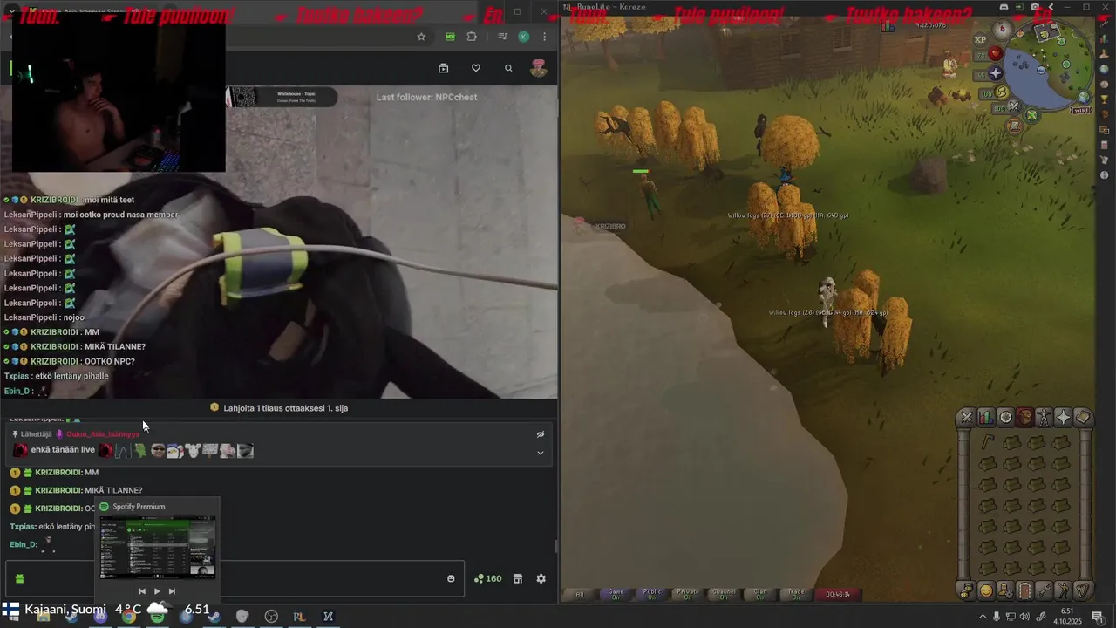This screenshot has height=628, width=1116.
Task: Click the Chrome taskbar icon
Action: (x=128, y=616)
